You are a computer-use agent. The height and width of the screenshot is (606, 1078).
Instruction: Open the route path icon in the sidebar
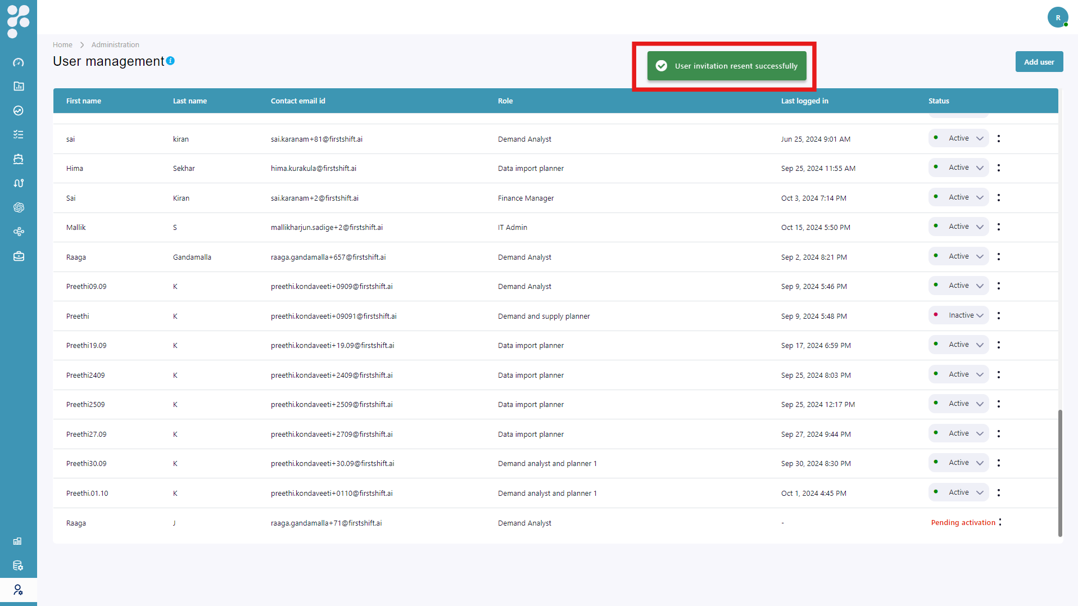19,183
